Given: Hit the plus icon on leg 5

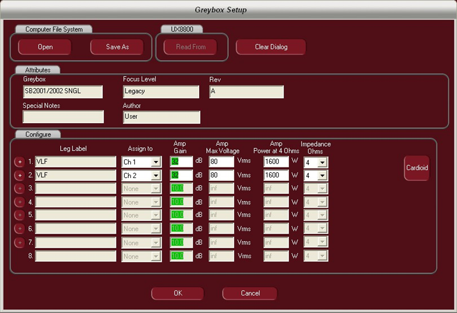Looking at the screenshot, I should point(19,216).
